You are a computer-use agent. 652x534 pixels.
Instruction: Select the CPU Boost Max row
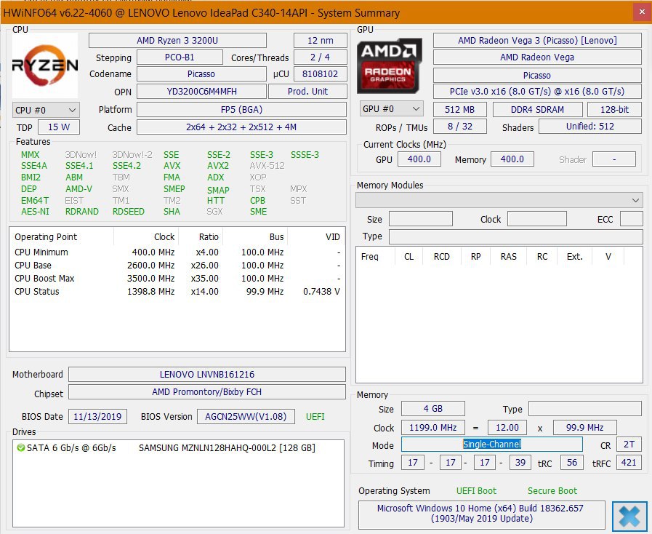point(177,279)
